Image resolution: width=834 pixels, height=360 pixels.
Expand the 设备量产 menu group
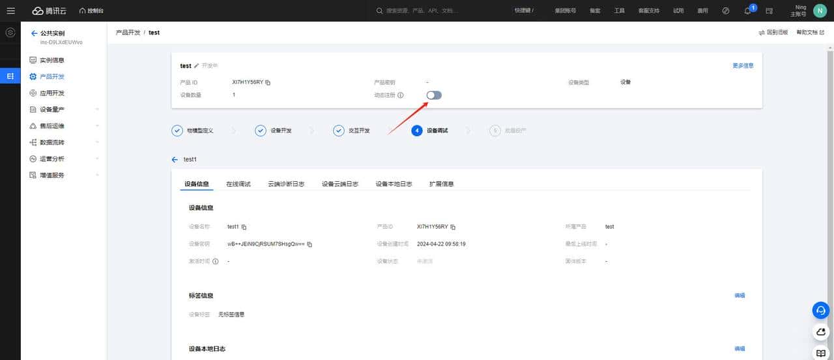64,109
